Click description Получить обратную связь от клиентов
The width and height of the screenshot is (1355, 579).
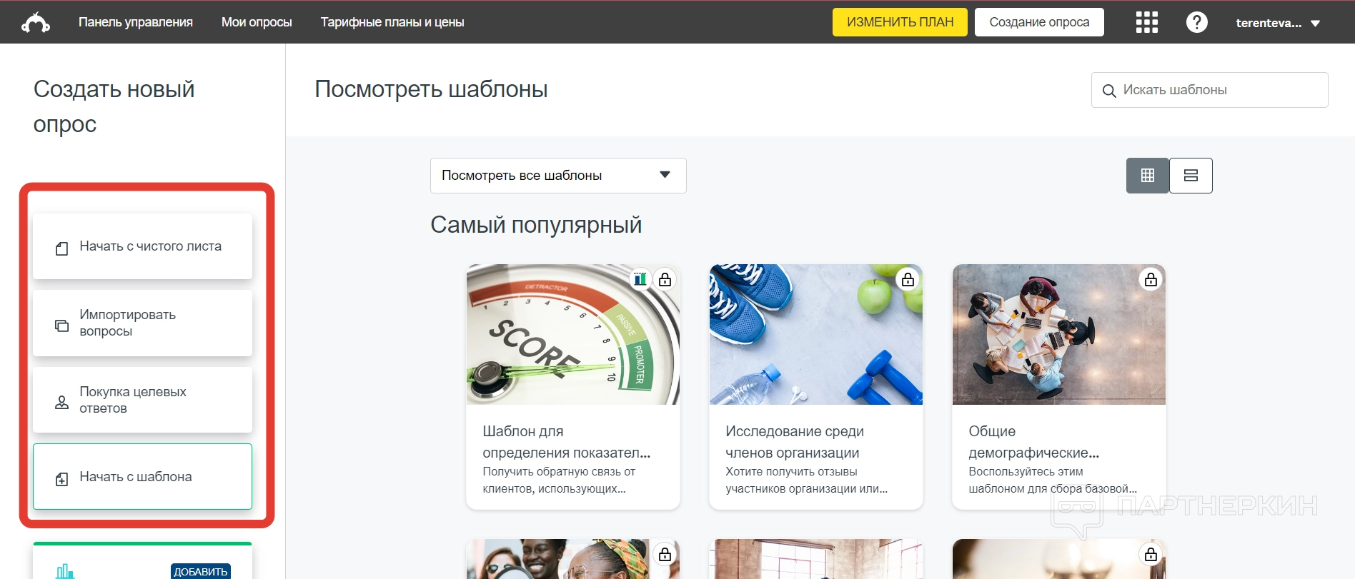coord(559,480)
